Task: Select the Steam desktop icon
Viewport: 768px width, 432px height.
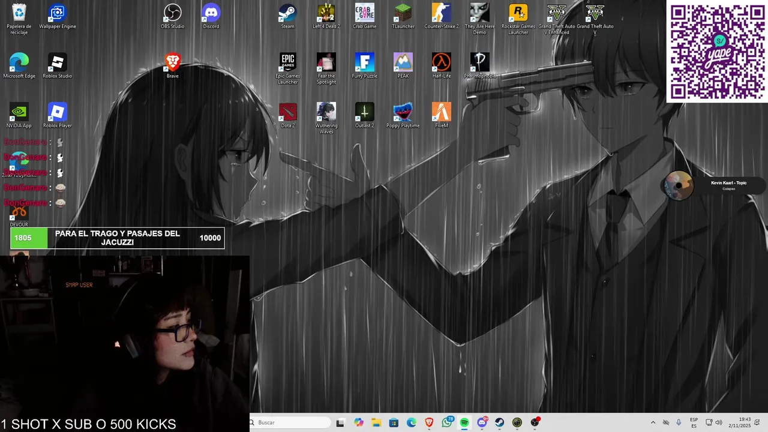Action: tap(288, 17)
